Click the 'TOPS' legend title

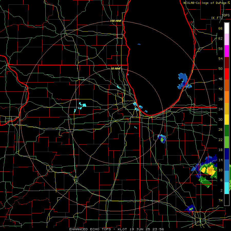tap(226, 15)
